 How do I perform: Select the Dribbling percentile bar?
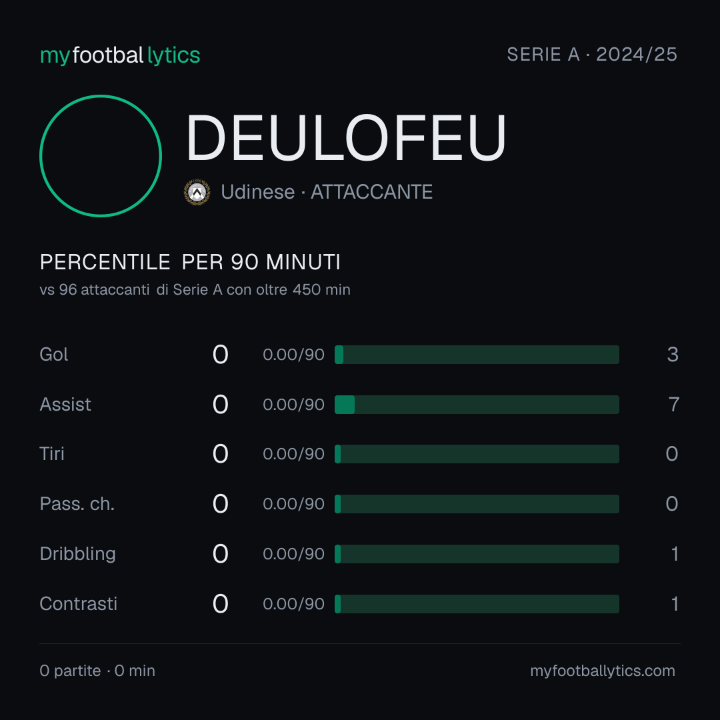pos(477,554)
